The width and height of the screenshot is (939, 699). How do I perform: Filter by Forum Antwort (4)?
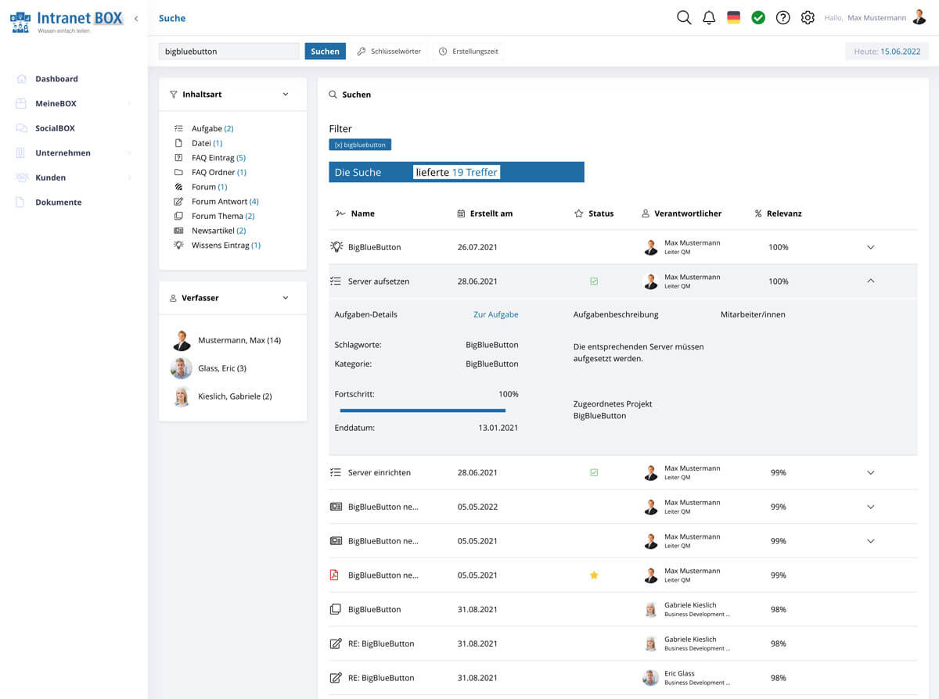225,202
